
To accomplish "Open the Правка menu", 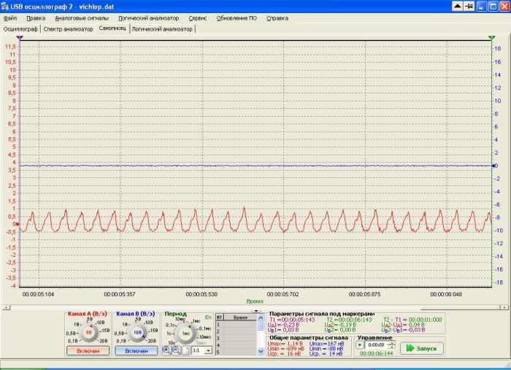I will (x=36, y=18).
